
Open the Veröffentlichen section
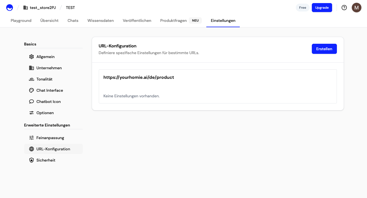tap(137, 20)
